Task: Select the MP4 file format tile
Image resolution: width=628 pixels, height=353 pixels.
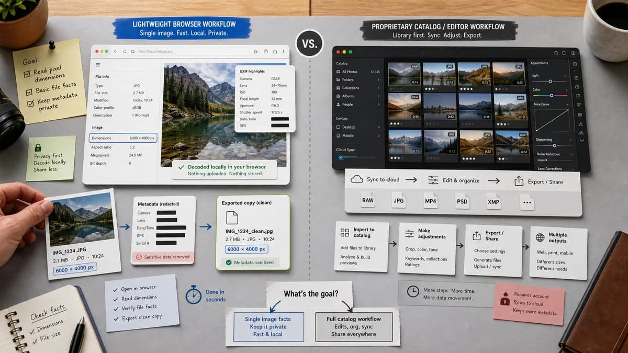Action: (x=431, y=200)
